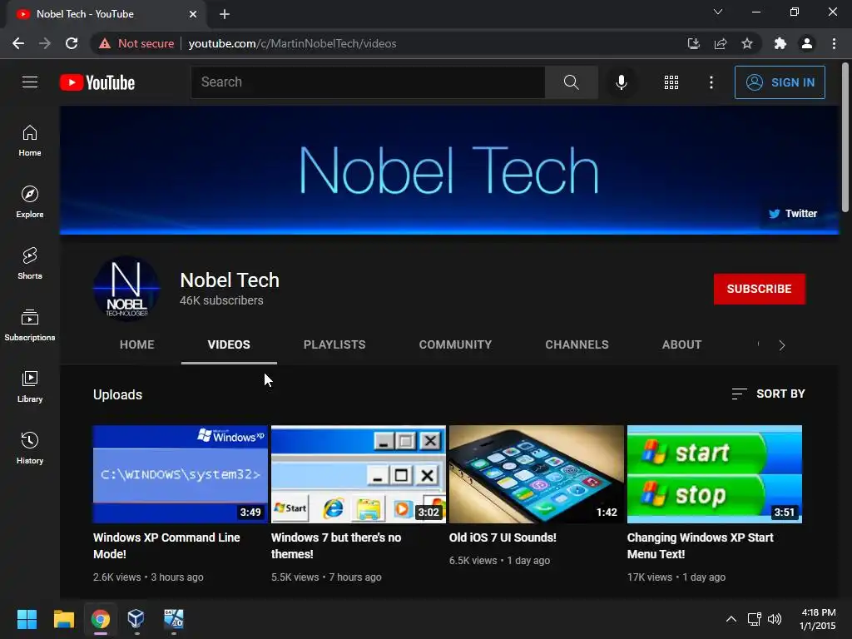Open YouTube settings three-dot menu

(711, 82)
